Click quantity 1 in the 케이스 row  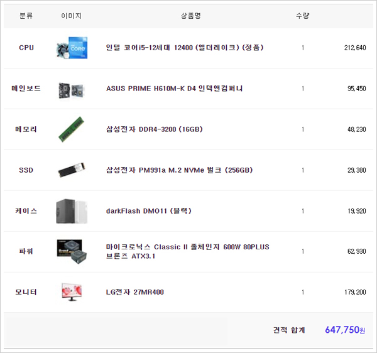(303, 211)
